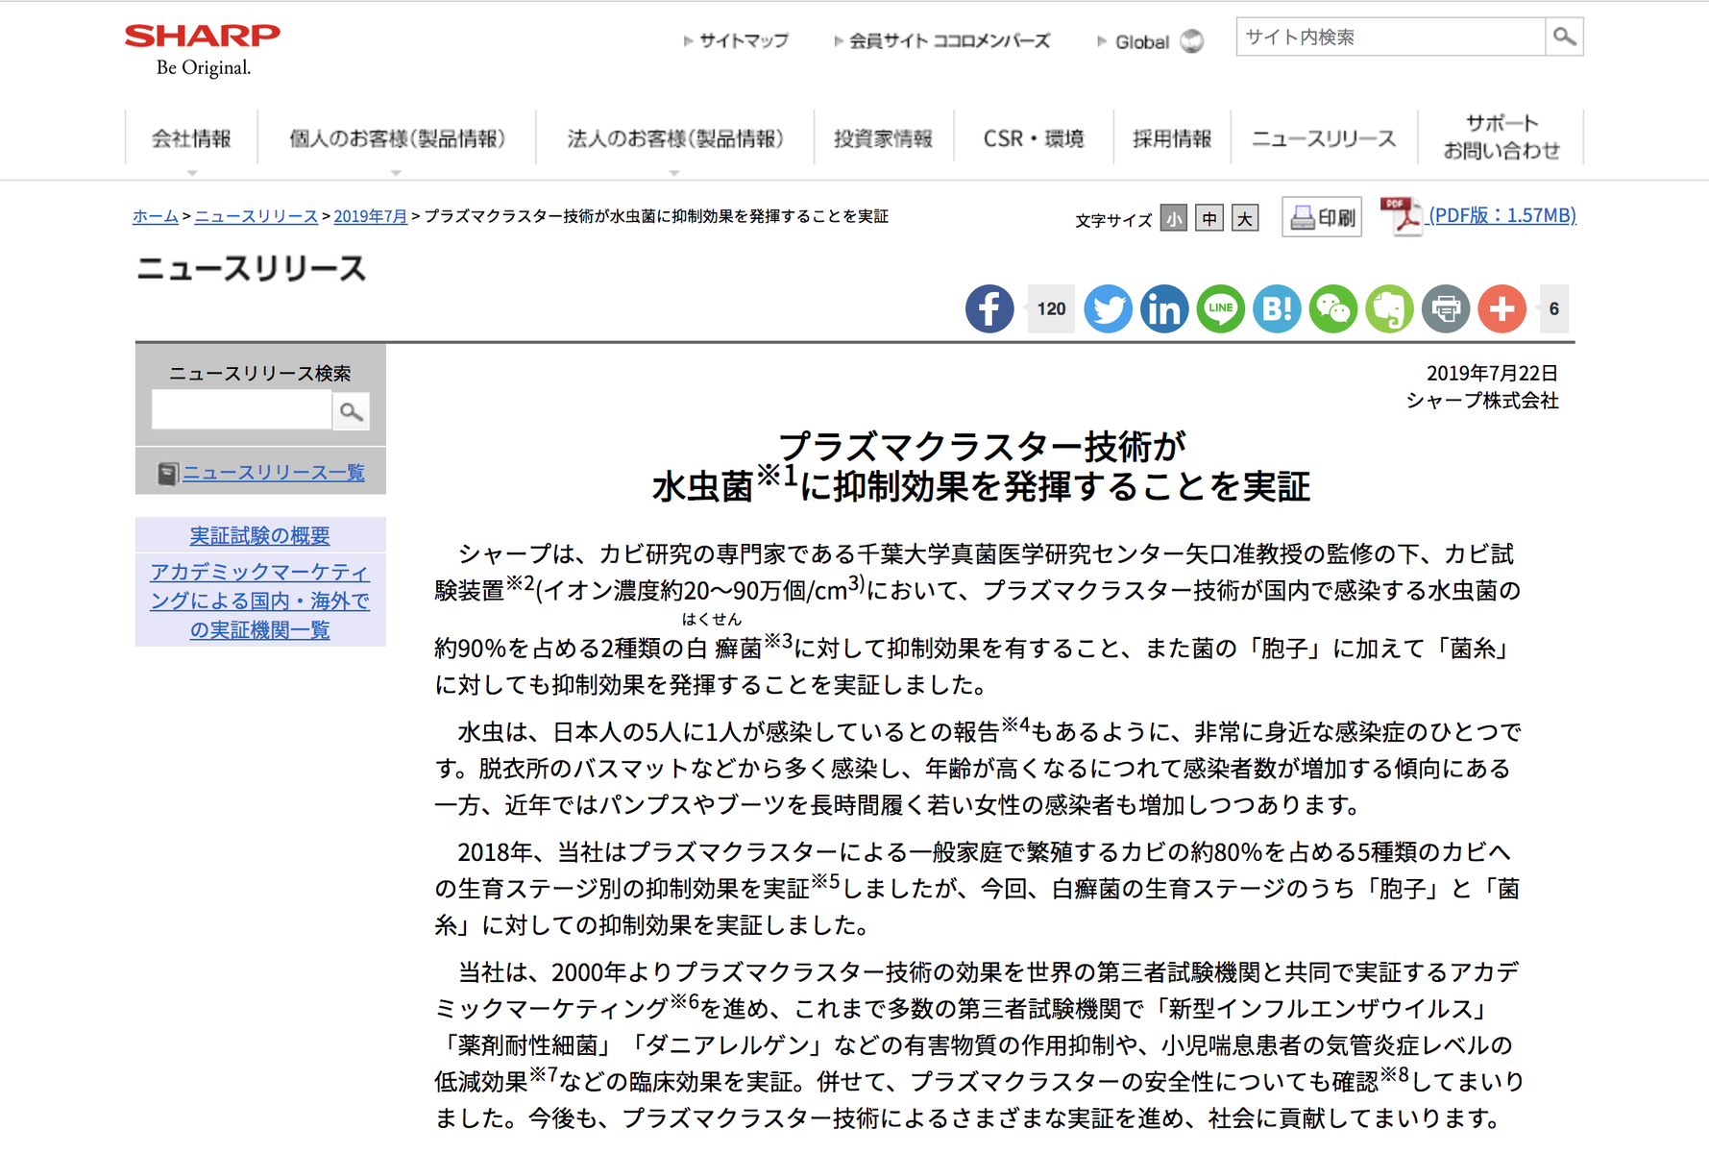Download the PDF版 1.57MB link
This screenshot has height=1153, width=1709.
point(1502,215)
